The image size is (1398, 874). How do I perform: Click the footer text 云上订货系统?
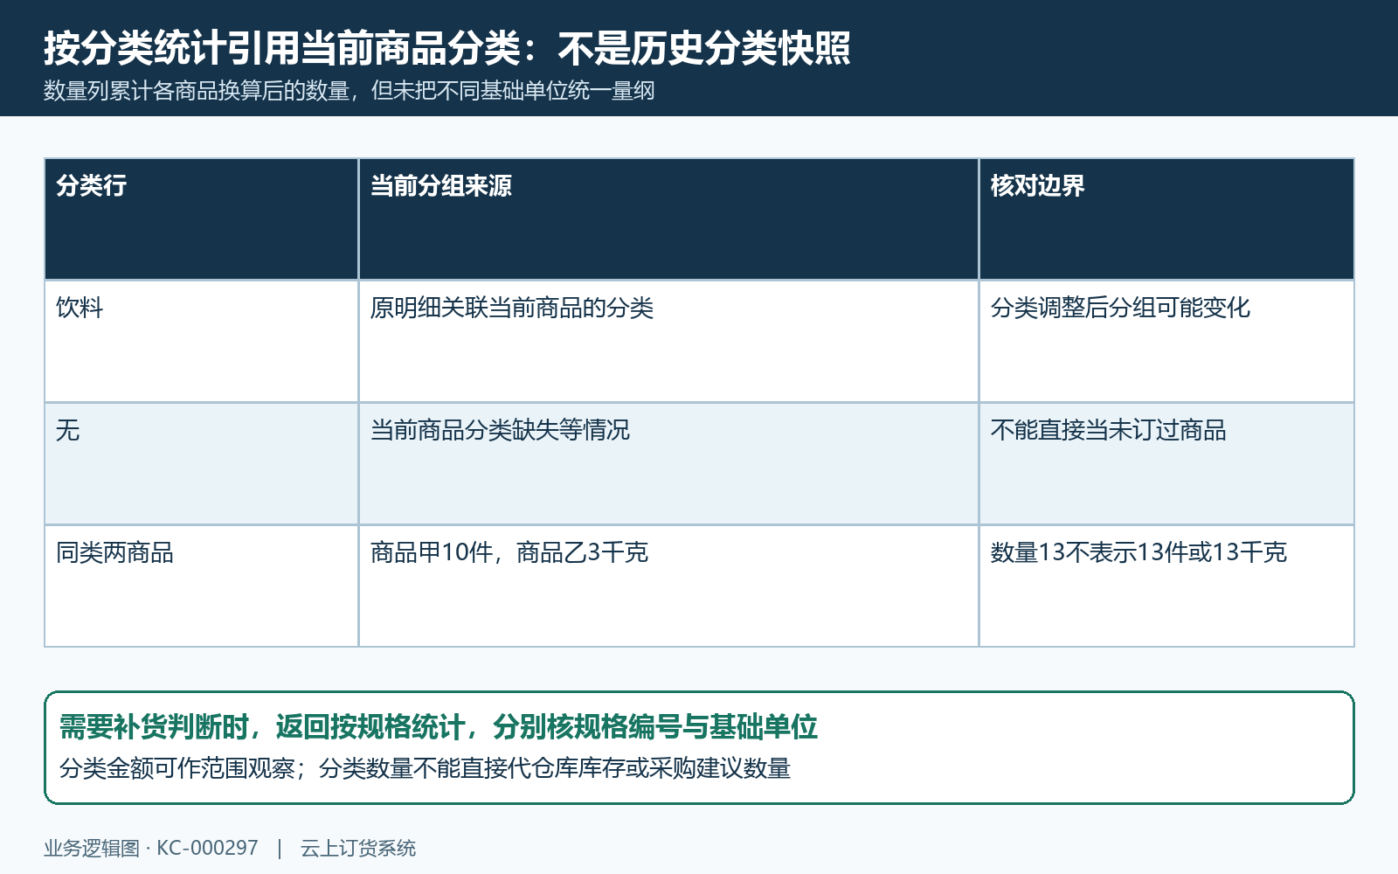358,848
